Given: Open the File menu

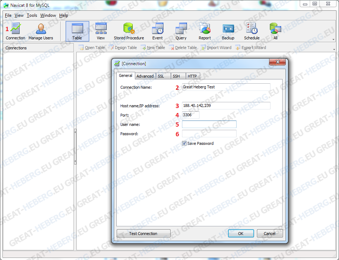Looking at the screenshot, I should 8,15.
